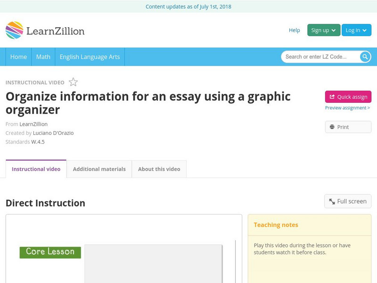The image size is (377, 283).
Task: Expand the English Language Arts menu
Action: (90, 57)
